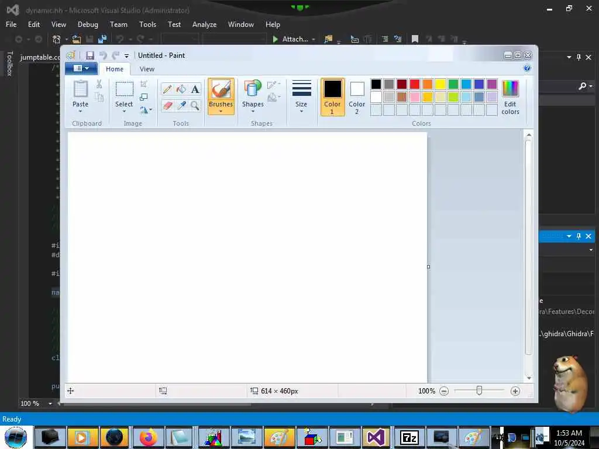Click the Paint vertical scrollbar down arrow
This screenshot has height=449, width=599.
pos(529,378)
